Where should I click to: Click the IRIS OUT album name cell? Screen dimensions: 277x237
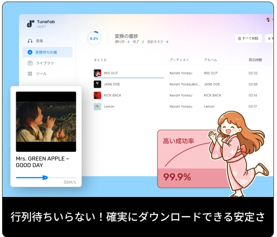pos(211,73)
